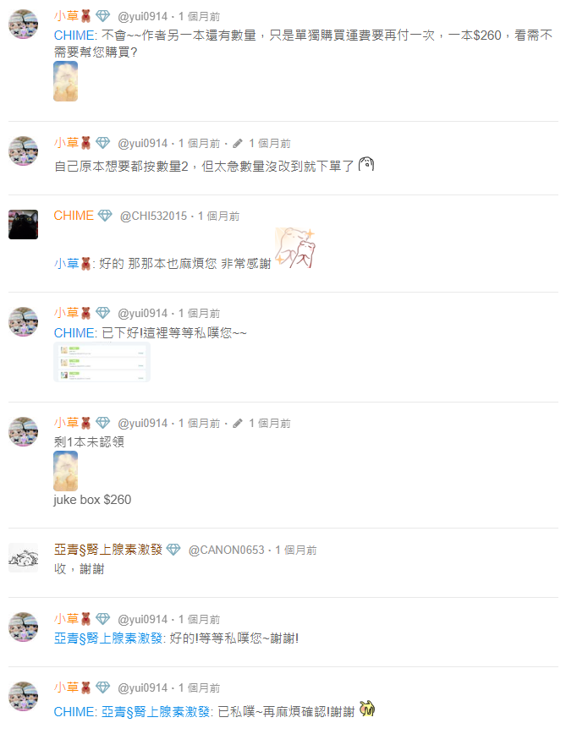Image resolution: width=566 pixels, height=734 pixels.
Task: Click the order screenshot thumbnail under 已下好
Action: coord(102,362)
